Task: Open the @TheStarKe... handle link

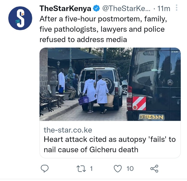Action: click(x=126, y=9)
